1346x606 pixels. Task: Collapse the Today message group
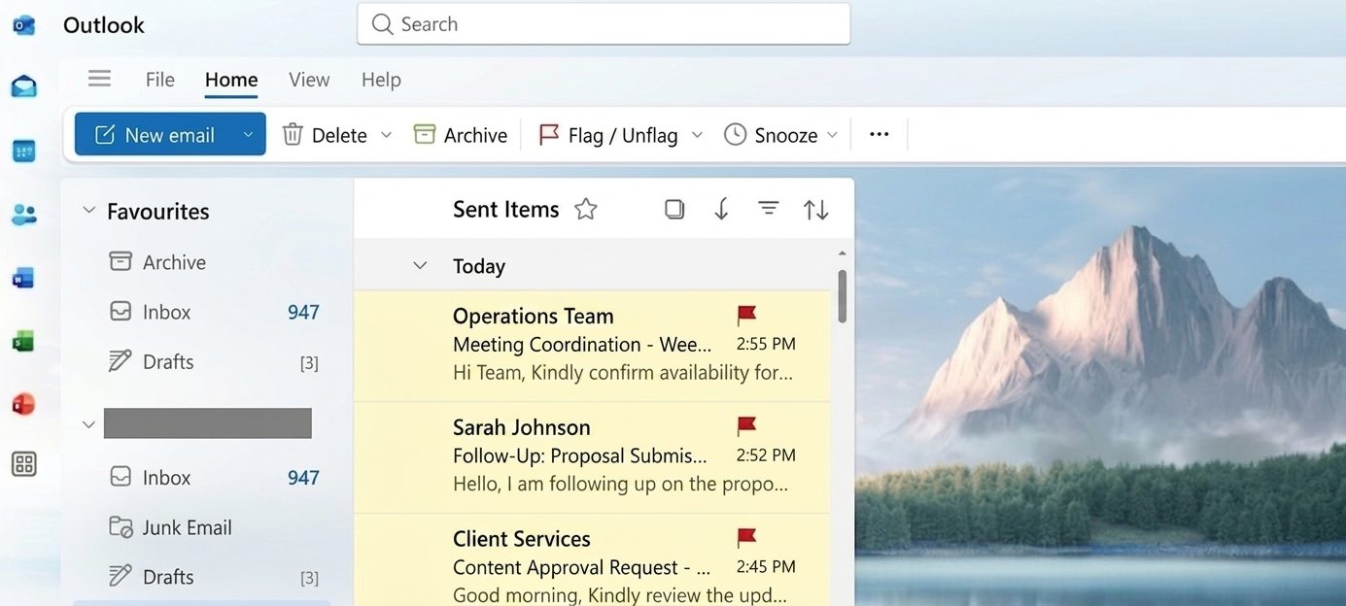click(420, 266)
